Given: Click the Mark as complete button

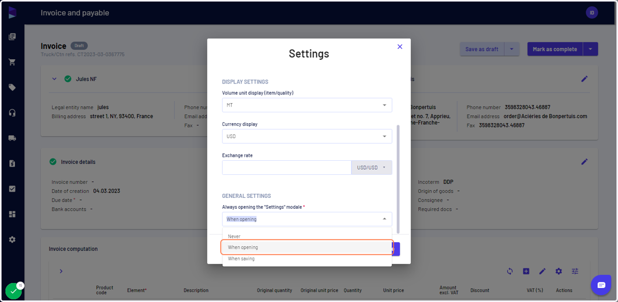Looking at the screenshot, I should coord(555,49).
